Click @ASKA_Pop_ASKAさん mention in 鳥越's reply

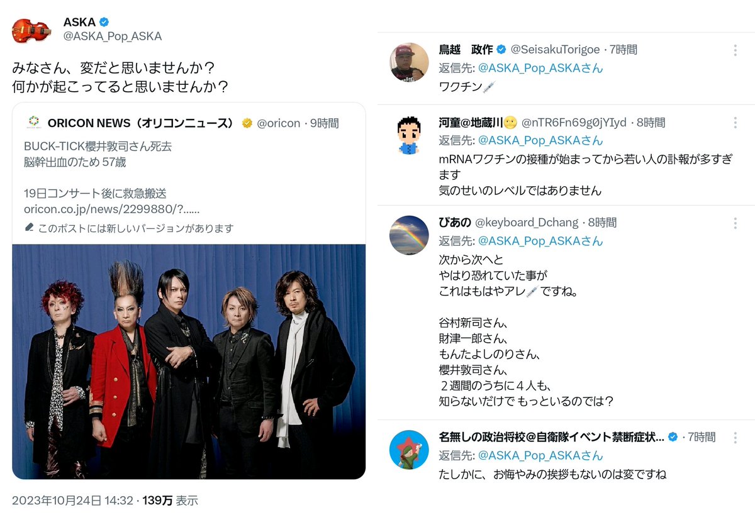(540, 68)
